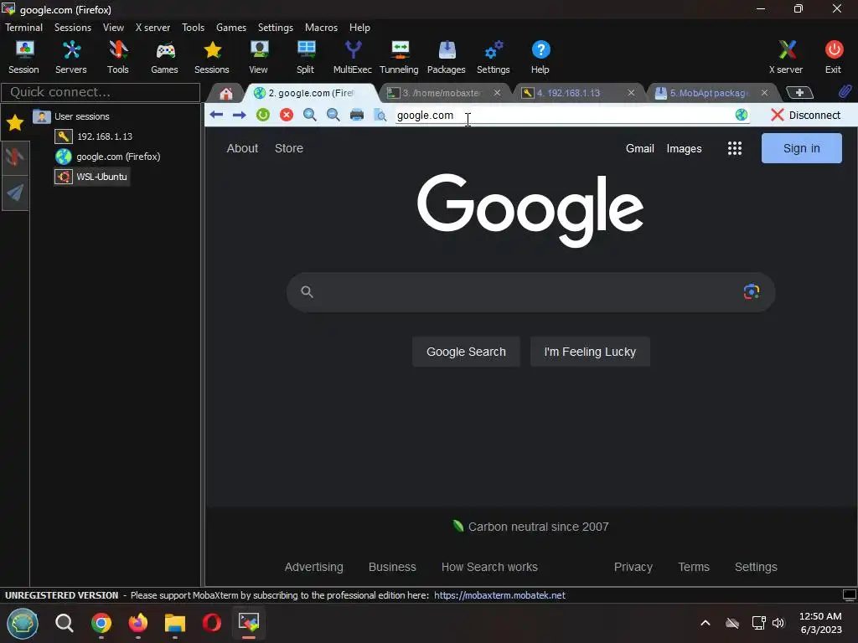Open the Tools toolbar icon
This screenshot has height=643, width=858.
point(117,57)
